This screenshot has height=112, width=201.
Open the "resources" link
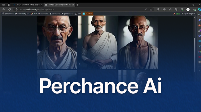tap(55, 14)
